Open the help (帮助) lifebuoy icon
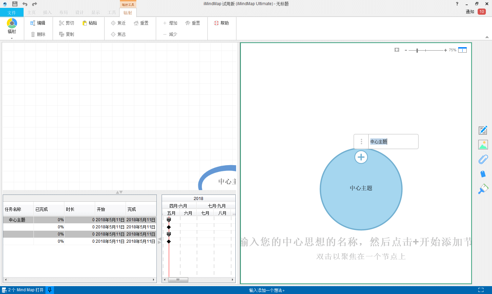 pos(216,23)
